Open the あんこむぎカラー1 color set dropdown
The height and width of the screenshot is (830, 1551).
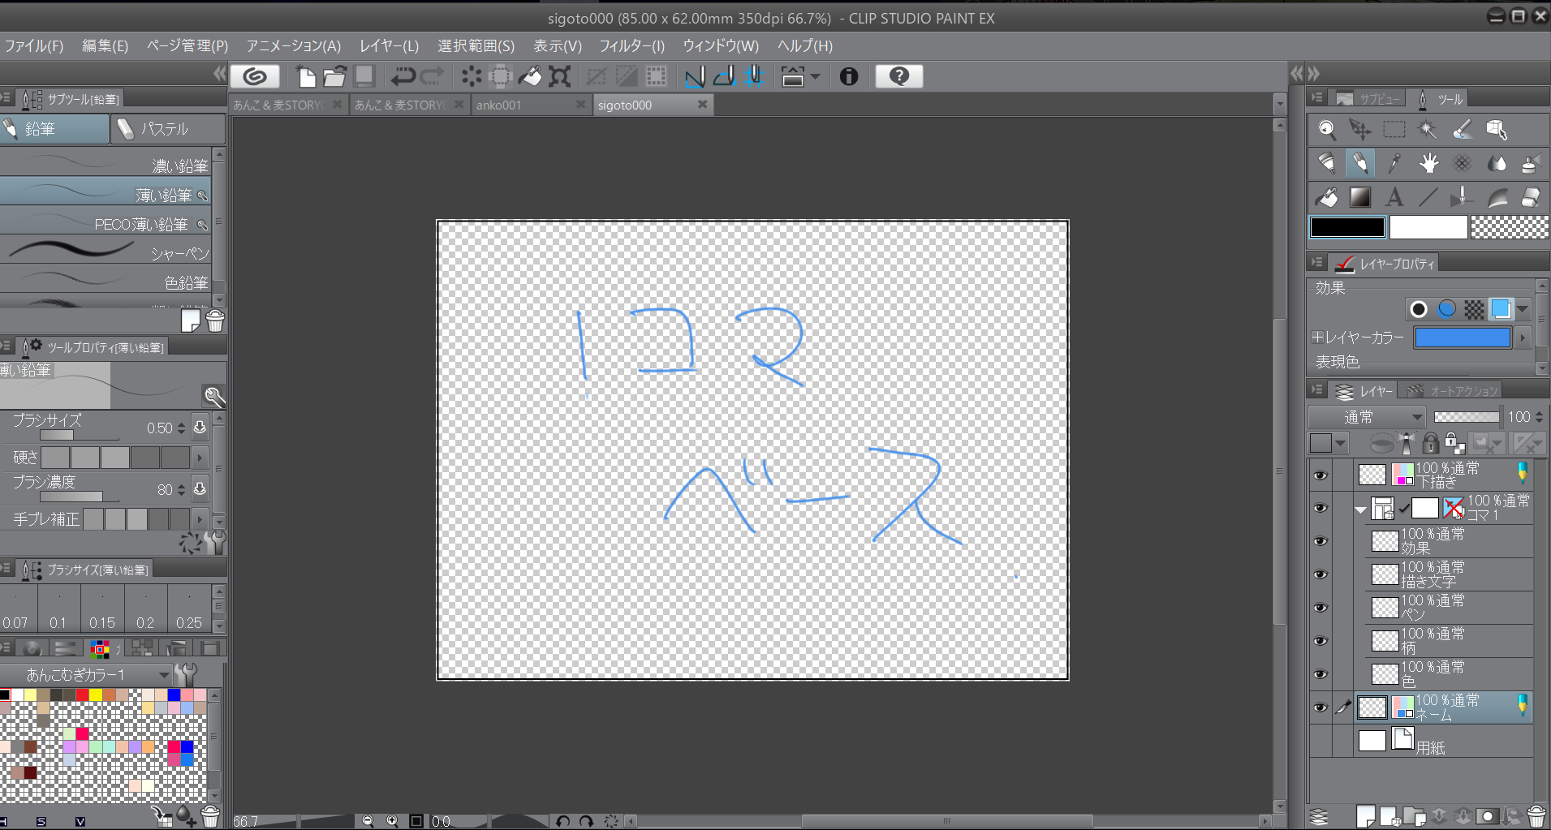pyautogui.click(x=86, y=674)
